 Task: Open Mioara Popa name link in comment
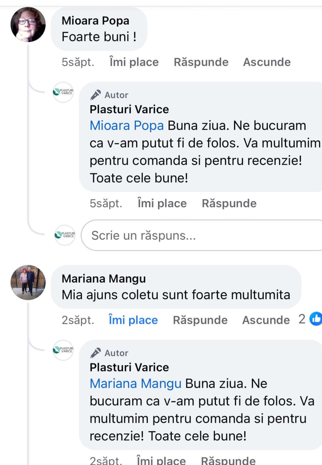(x=95, y=21)
